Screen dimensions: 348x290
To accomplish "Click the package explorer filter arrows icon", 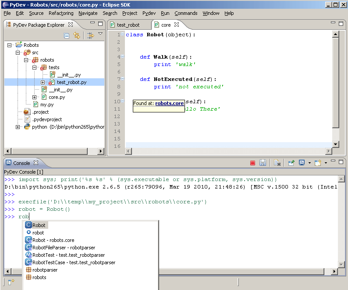I will click(x=91, y=35).
